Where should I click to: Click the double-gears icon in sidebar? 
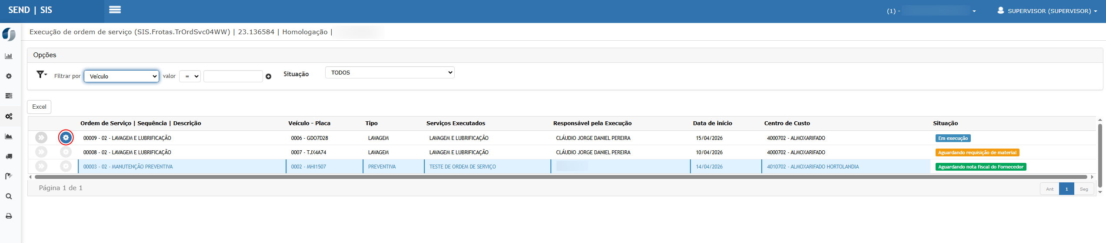9,117
